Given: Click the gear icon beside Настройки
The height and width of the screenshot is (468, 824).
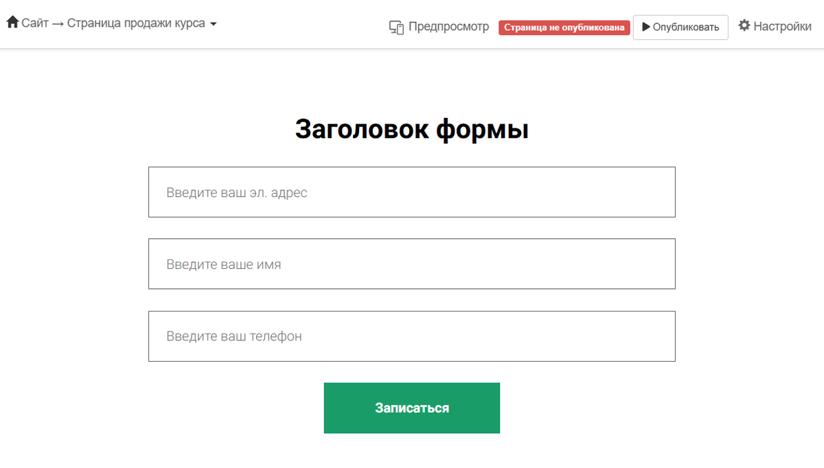Looking at the screenshot, I should point(744,26).
